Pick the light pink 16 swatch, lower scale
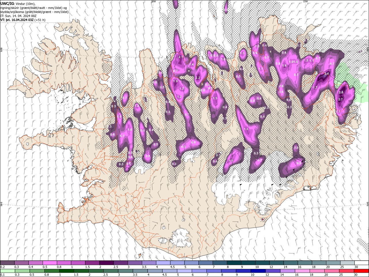Image resolution: width=369 pixels, height=277 pixels. 302,271
